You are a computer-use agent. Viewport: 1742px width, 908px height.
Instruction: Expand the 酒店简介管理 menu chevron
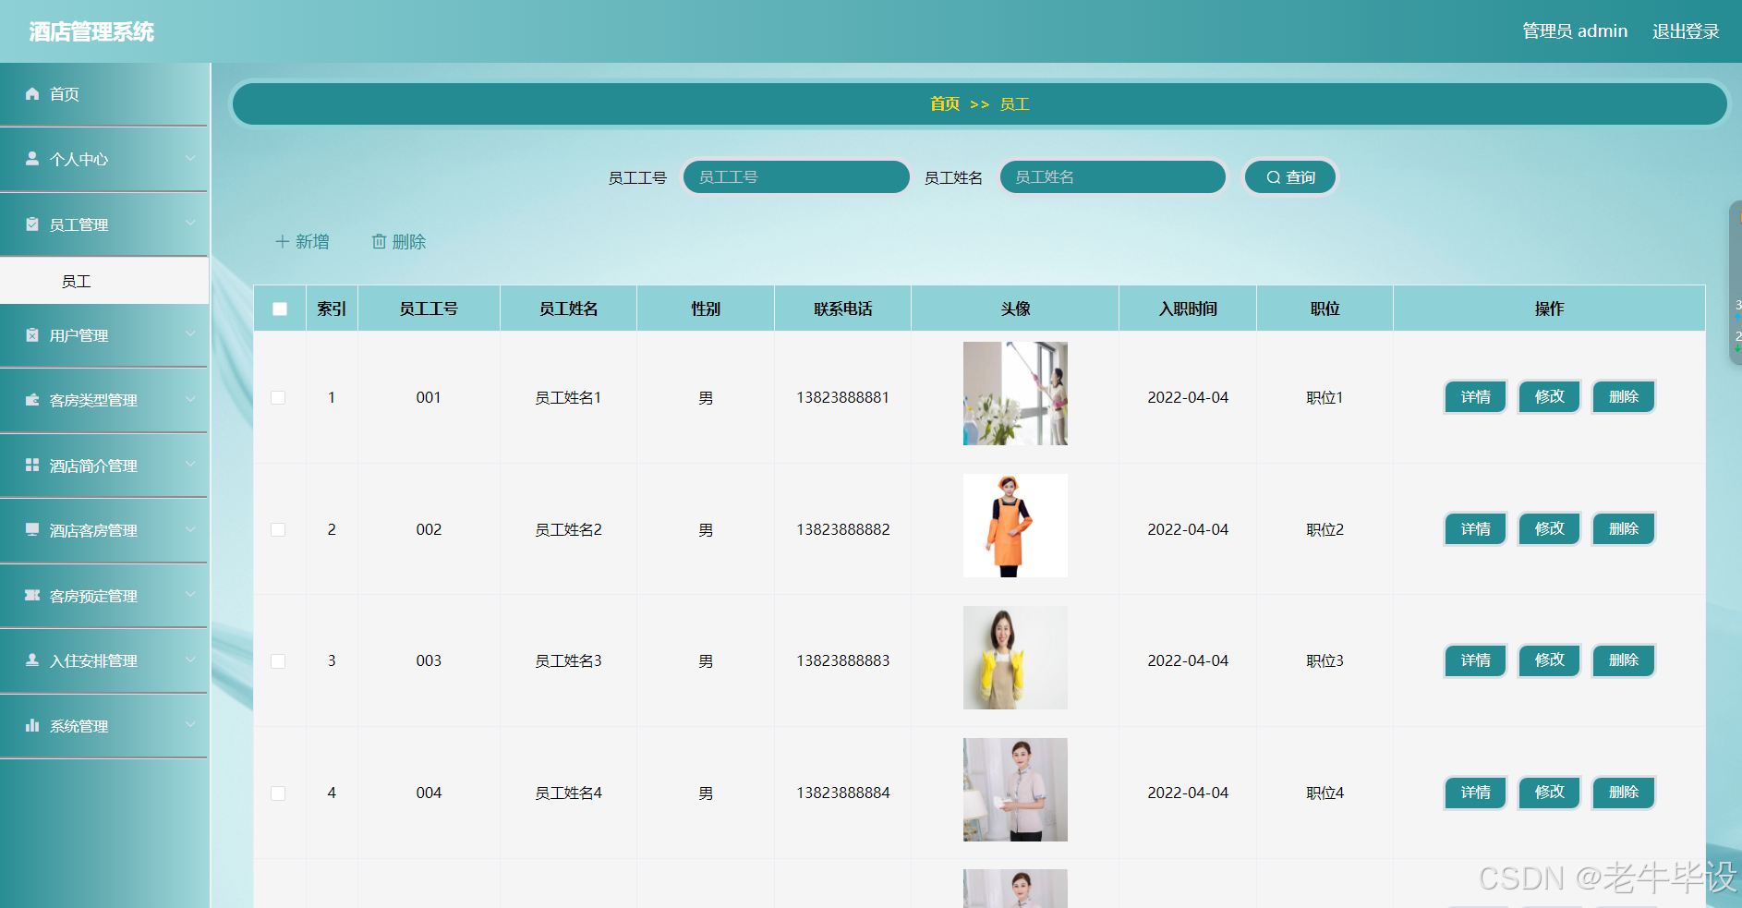190,464
